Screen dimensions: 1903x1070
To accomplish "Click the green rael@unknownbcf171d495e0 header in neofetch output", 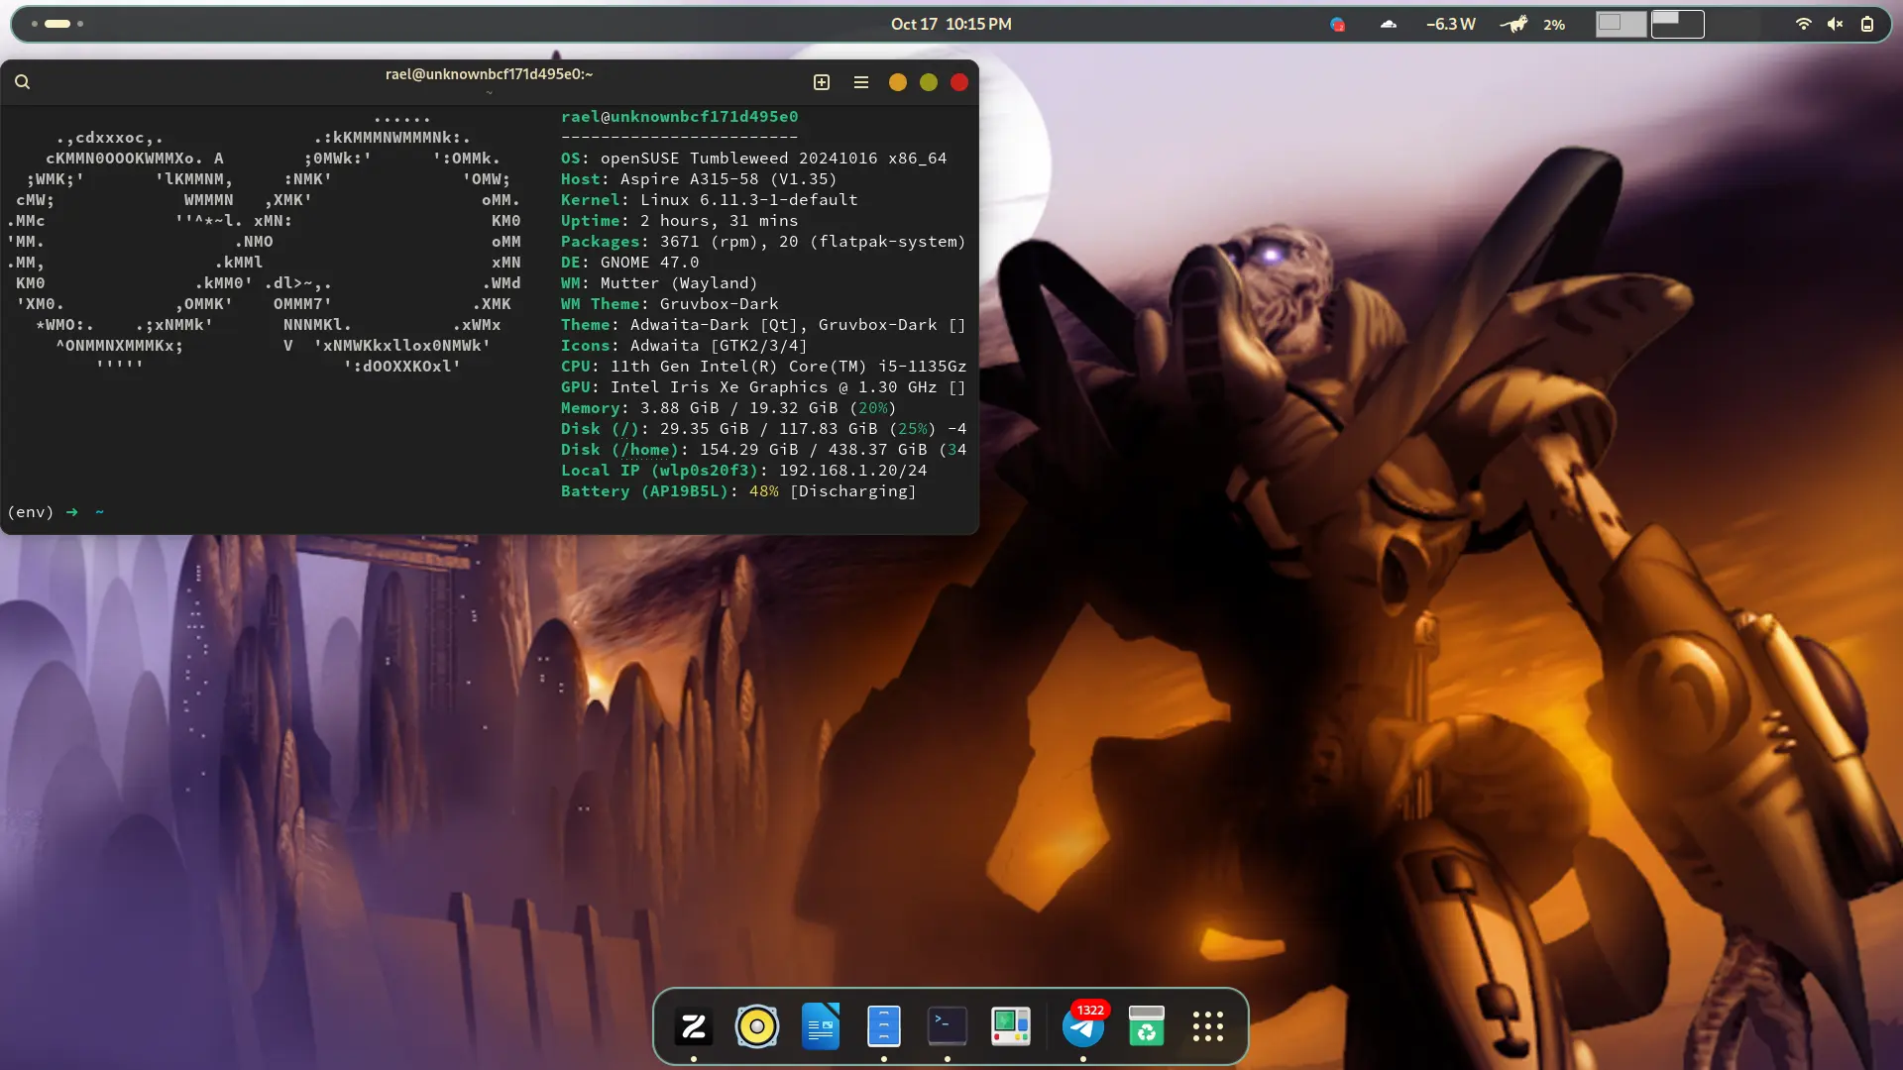I will [x=680, y=117].
